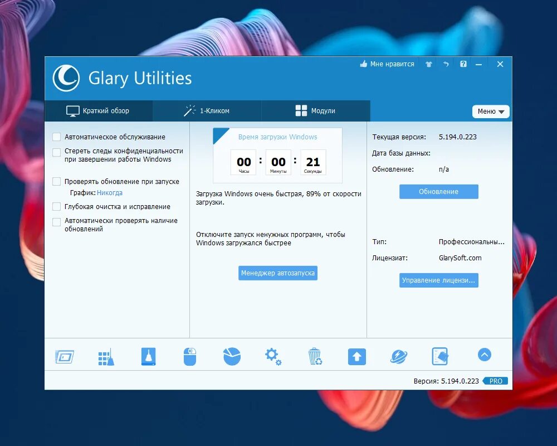This screenshot has width=557, height=446.
Task: Toggle 'Автоматически проверять наличие обновлений'
Action: pos(56,222)
